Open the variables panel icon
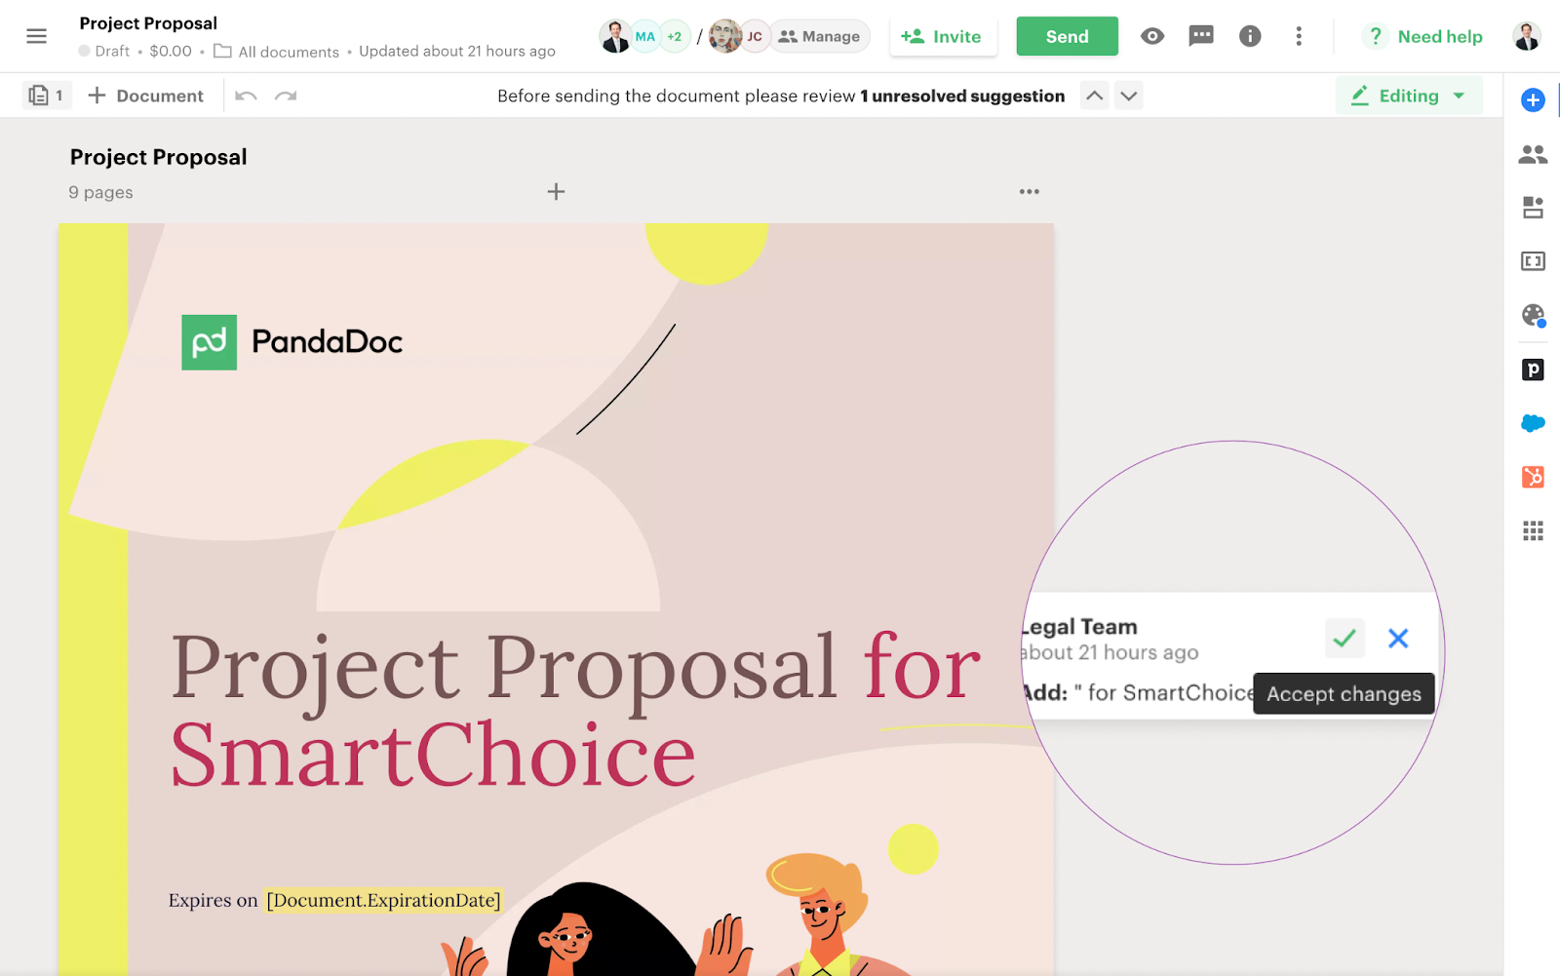Image resolution: width=1560 pixels, height=976 pixels. pos(1533,261)
